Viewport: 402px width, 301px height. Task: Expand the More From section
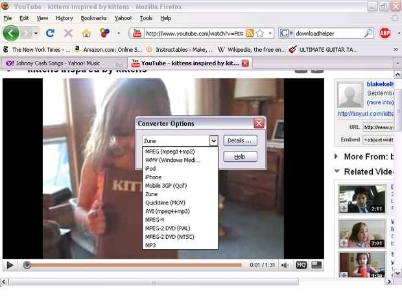click(x=337, y=156)
